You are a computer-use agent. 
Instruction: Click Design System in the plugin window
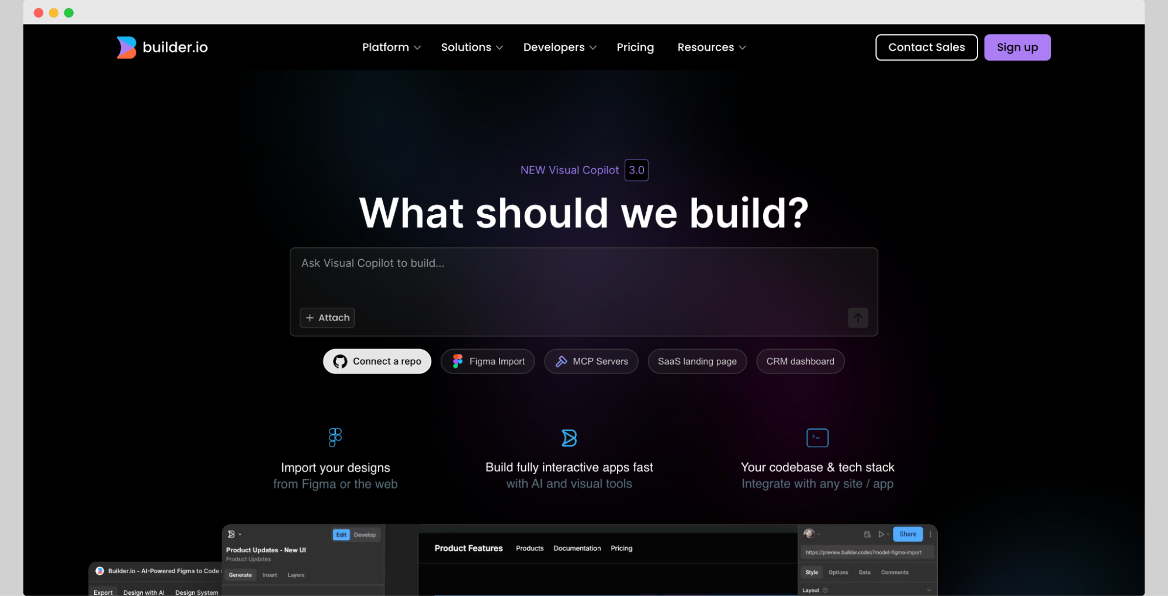tap(197, 592)
